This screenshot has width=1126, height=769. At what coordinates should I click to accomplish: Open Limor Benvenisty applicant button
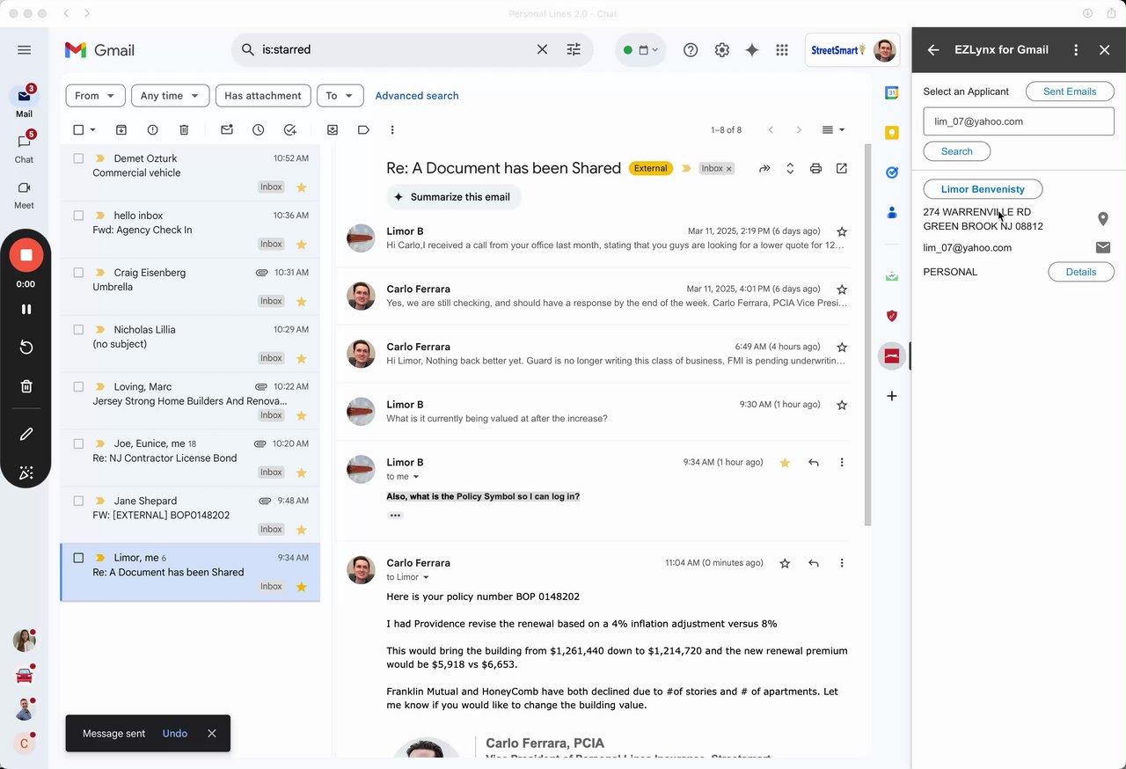983,189
